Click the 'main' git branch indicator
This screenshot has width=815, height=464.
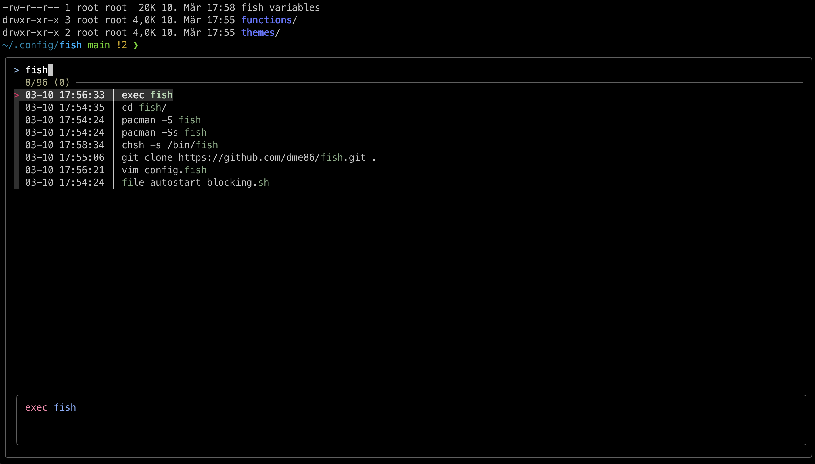pos(99,45)
